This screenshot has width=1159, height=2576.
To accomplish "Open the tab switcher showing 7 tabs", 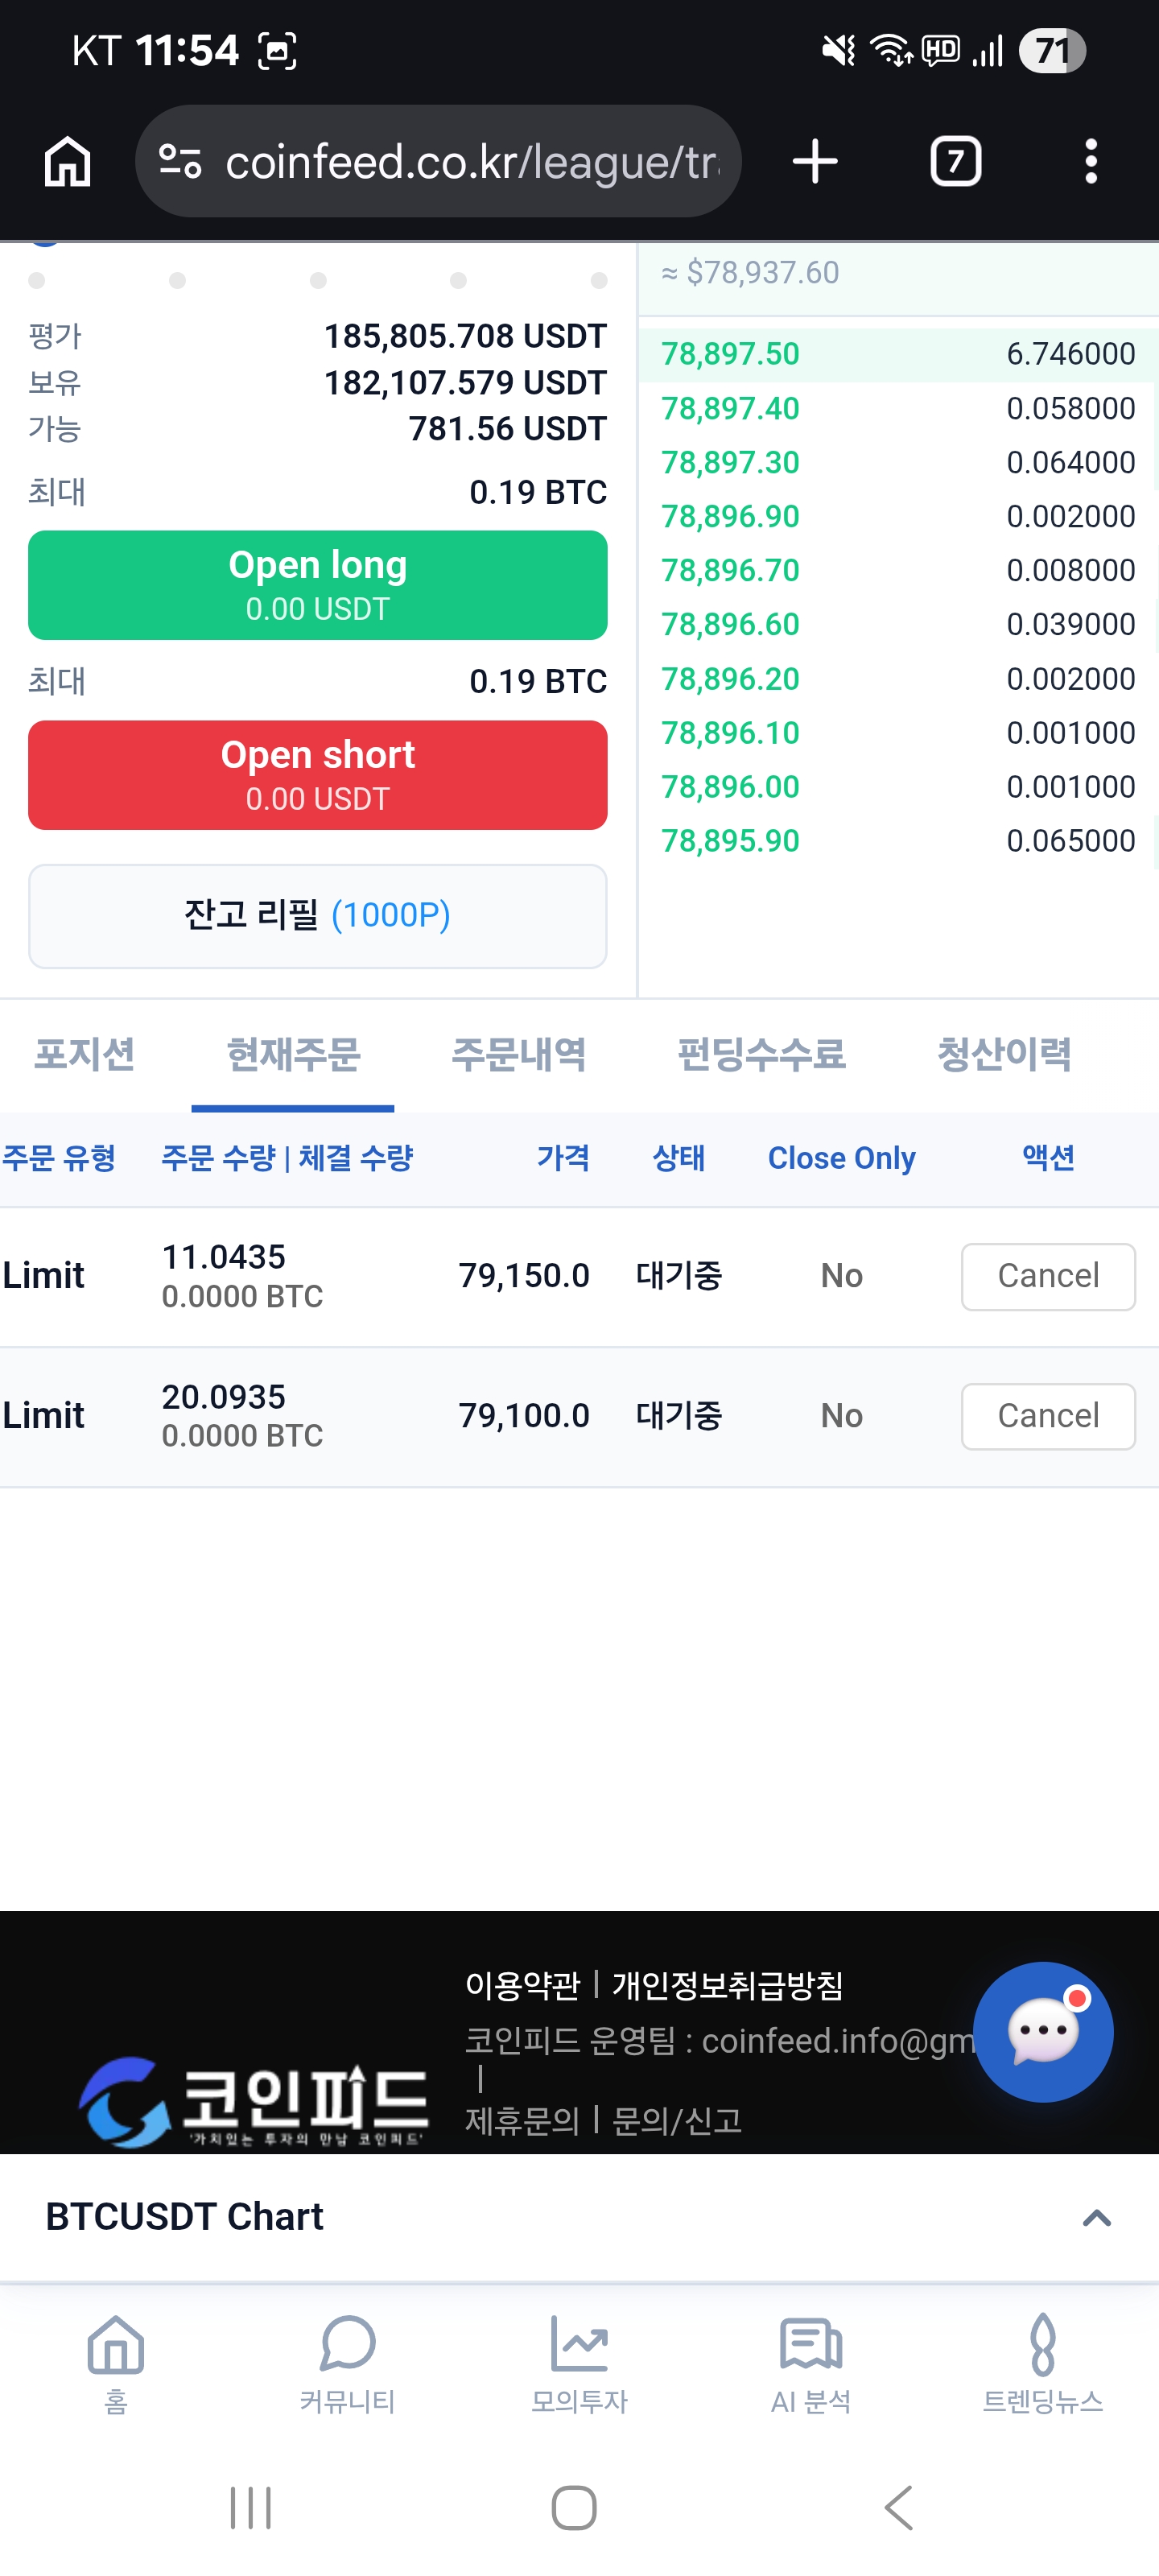I will (x=955, y=161).
